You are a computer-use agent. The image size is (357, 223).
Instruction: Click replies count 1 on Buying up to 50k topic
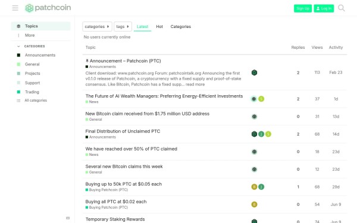[x=298, y=187]
